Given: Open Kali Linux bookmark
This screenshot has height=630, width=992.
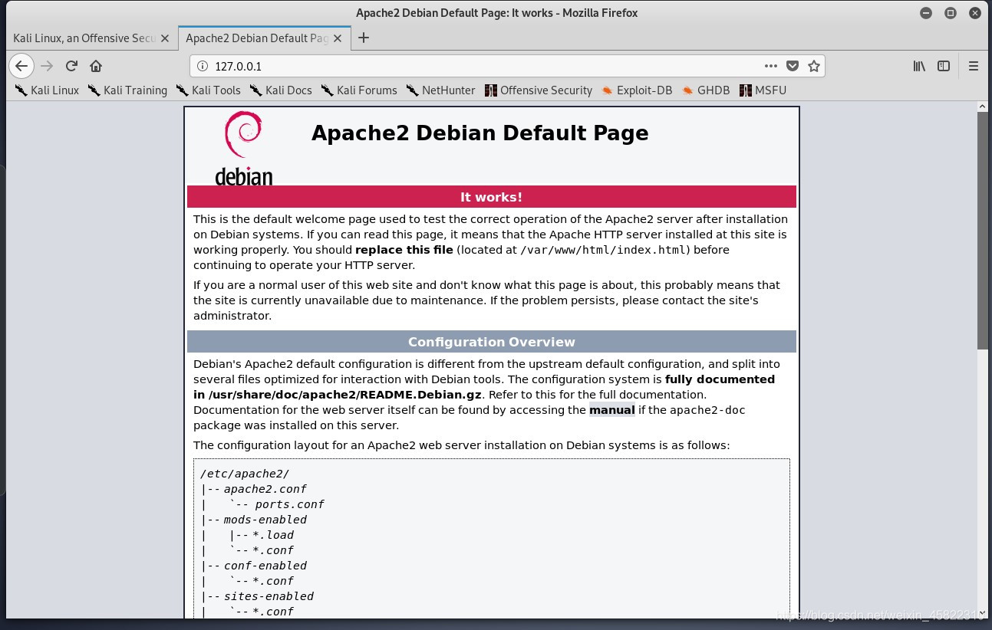Looking at the screenshot, I should [x=48, y=90].
